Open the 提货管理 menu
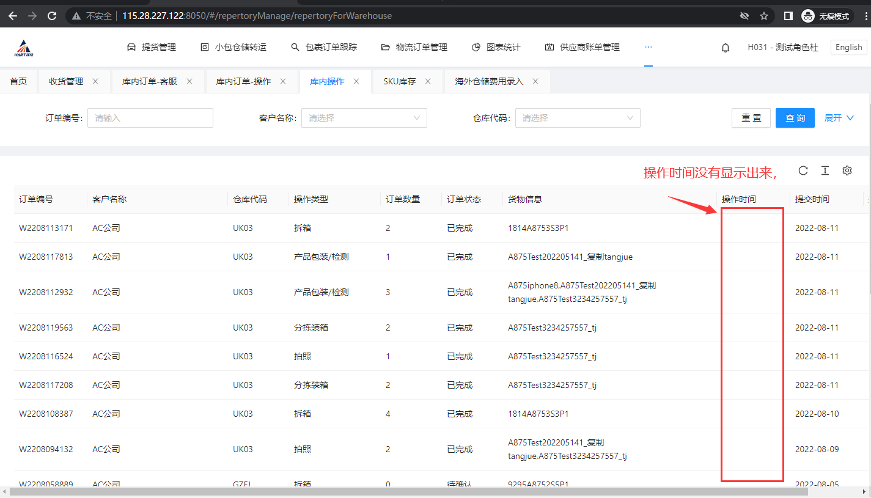 click(152, 47)
